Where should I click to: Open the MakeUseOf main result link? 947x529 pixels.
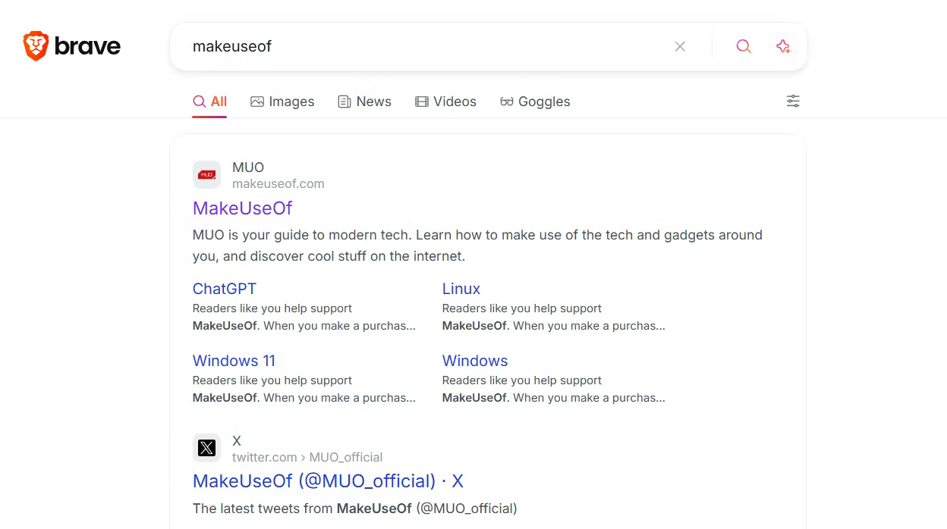point(242,208)
